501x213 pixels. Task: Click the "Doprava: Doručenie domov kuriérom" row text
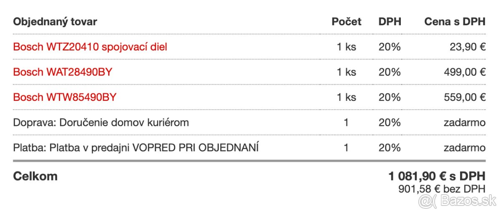click(x=101, y=123)
